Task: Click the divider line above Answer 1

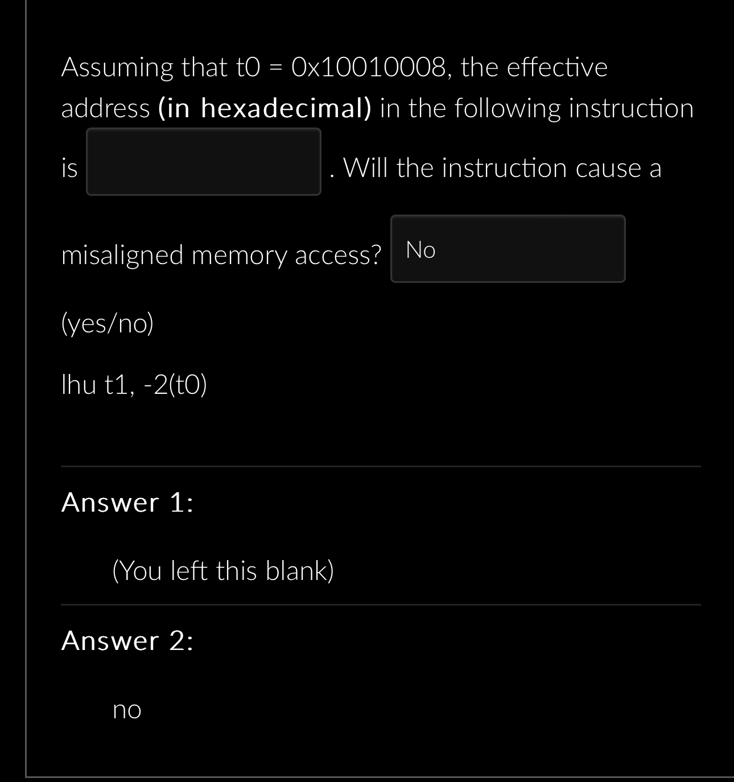Action: [381, 467]
